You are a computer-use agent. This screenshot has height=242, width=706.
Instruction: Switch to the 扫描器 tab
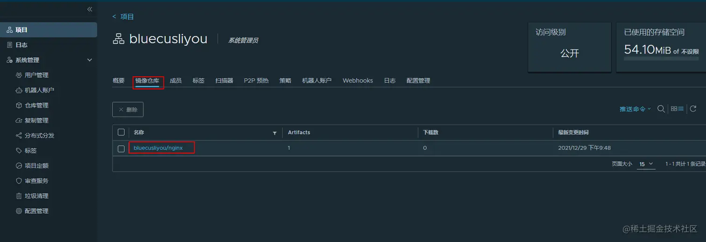[x=224, y=81]
